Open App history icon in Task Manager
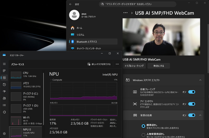 click(x=4, y=85)
